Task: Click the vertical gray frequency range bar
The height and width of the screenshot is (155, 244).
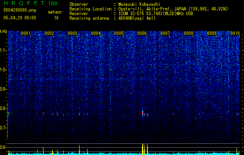Action: click(x=7, y=121)
